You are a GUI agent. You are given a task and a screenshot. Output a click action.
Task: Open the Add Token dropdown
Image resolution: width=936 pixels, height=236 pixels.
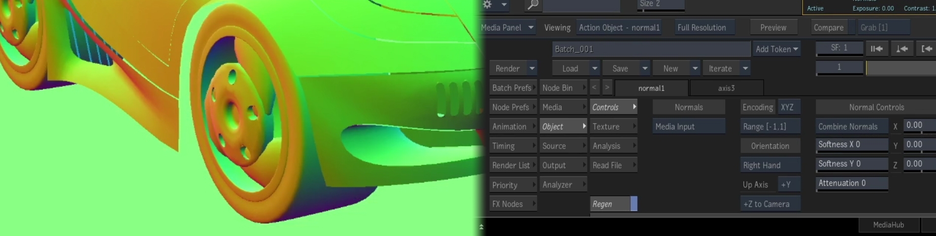(x=776, y=49)
